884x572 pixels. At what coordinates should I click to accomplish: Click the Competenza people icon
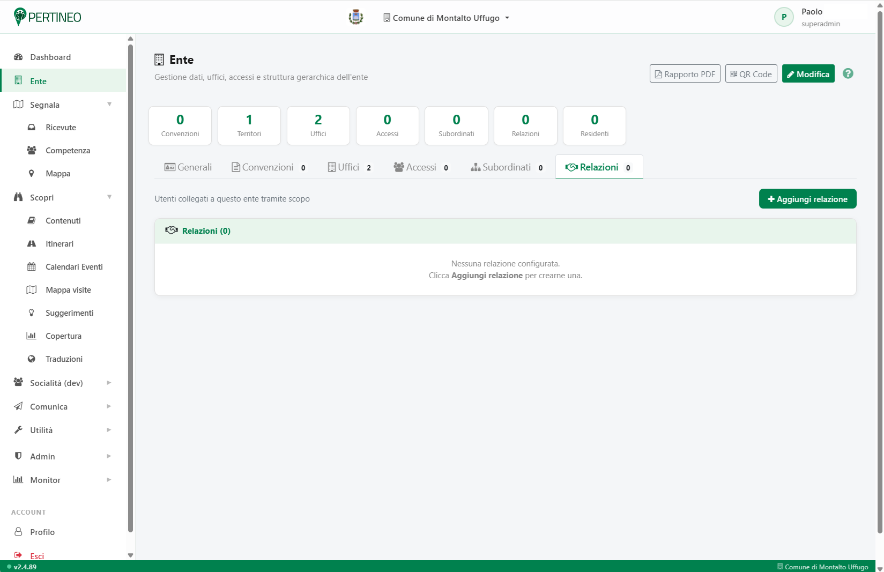32,150
